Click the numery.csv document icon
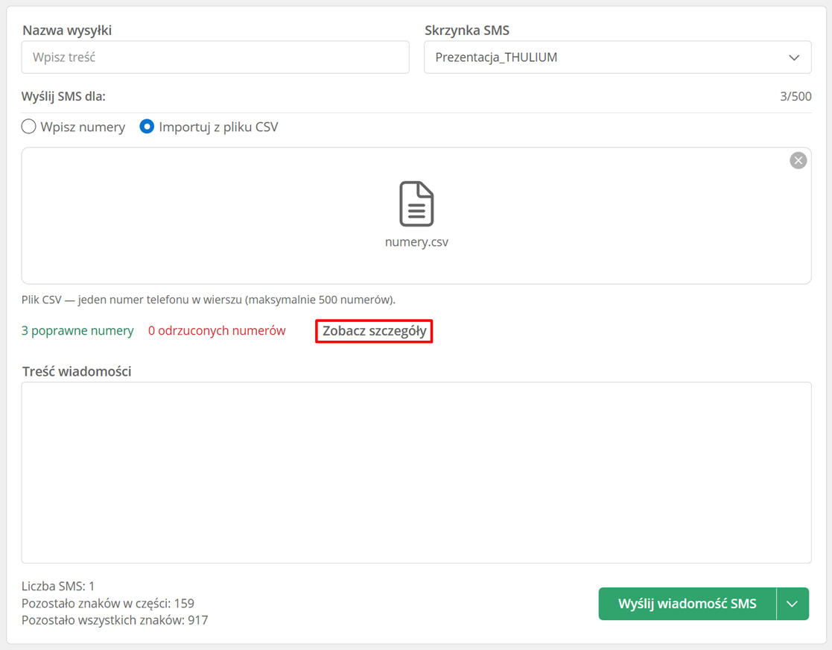Viewport: 832px width, 650px height. coord(416,204)
